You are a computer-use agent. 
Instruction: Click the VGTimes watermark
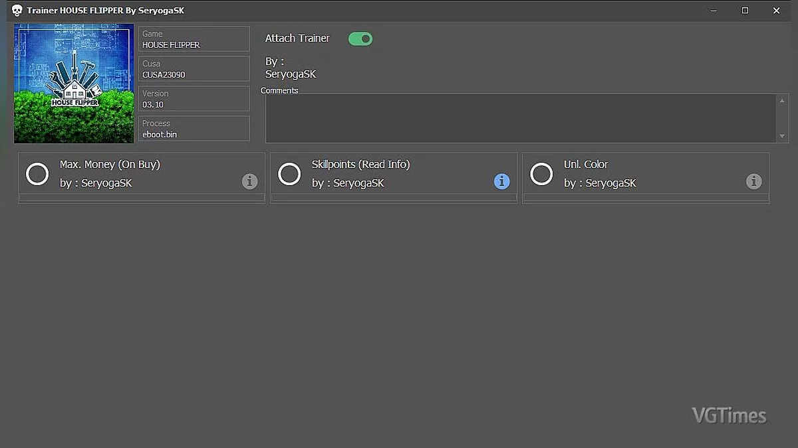tap(729, 416)
